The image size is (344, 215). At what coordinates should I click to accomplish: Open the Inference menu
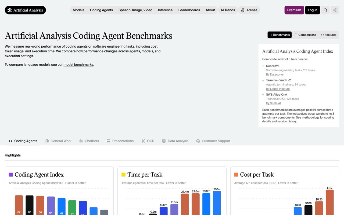pos(165,10)
